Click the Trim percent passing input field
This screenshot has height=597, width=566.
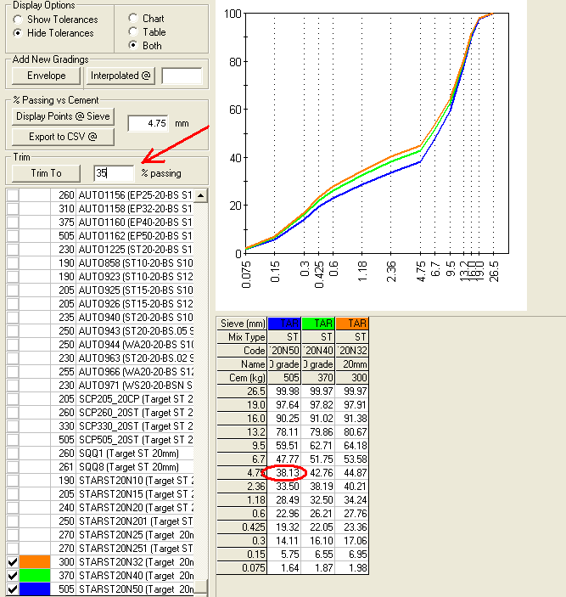pyautogui.click(x=114, y=173)
